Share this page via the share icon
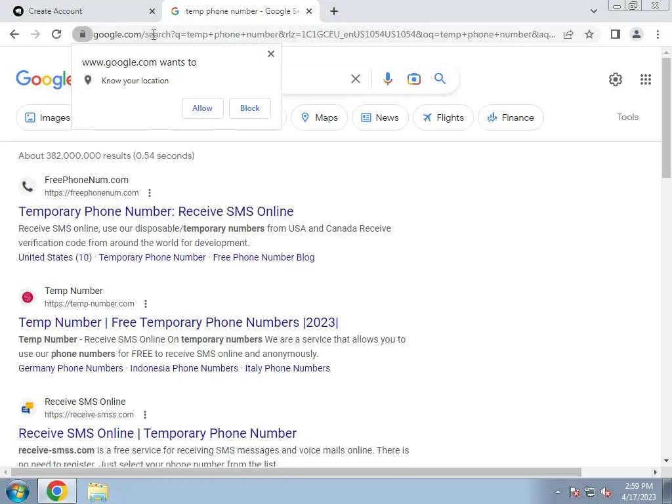 [x=568, y=34]
